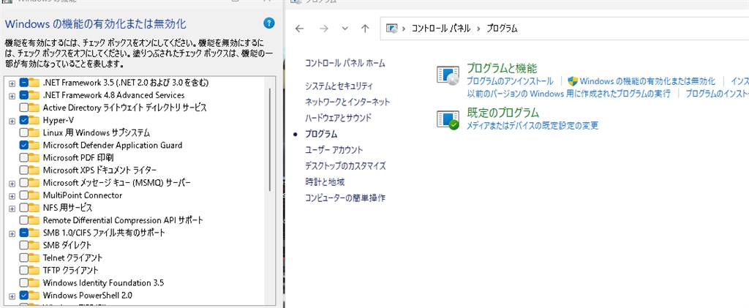Select プログラム in sidebar

[x=321, y=134]
